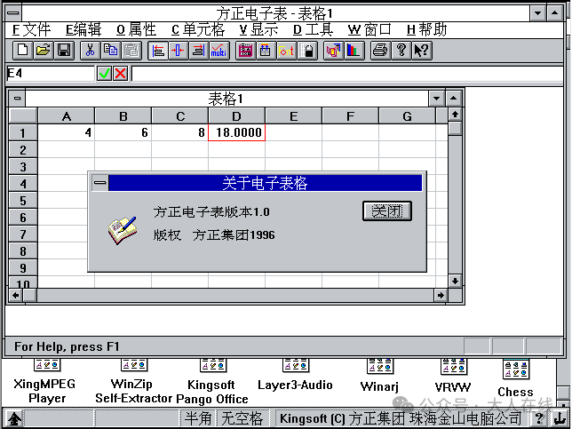The width and height of the screenshot is (572, 429).
Task: Click the select-all corner of the sheet
Action: click(23, 116)
